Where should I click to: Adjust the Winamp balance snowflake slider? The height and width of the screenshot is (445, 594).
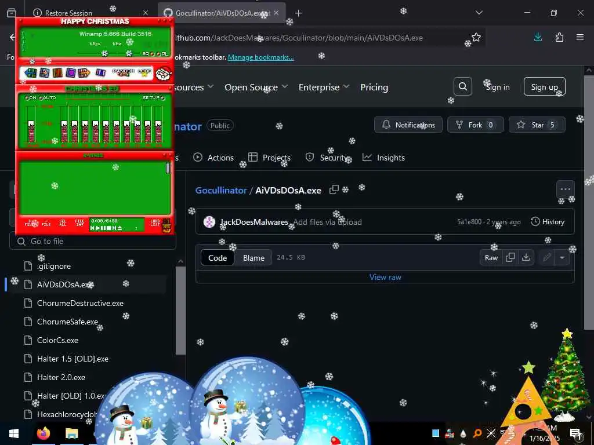[129, 53]
